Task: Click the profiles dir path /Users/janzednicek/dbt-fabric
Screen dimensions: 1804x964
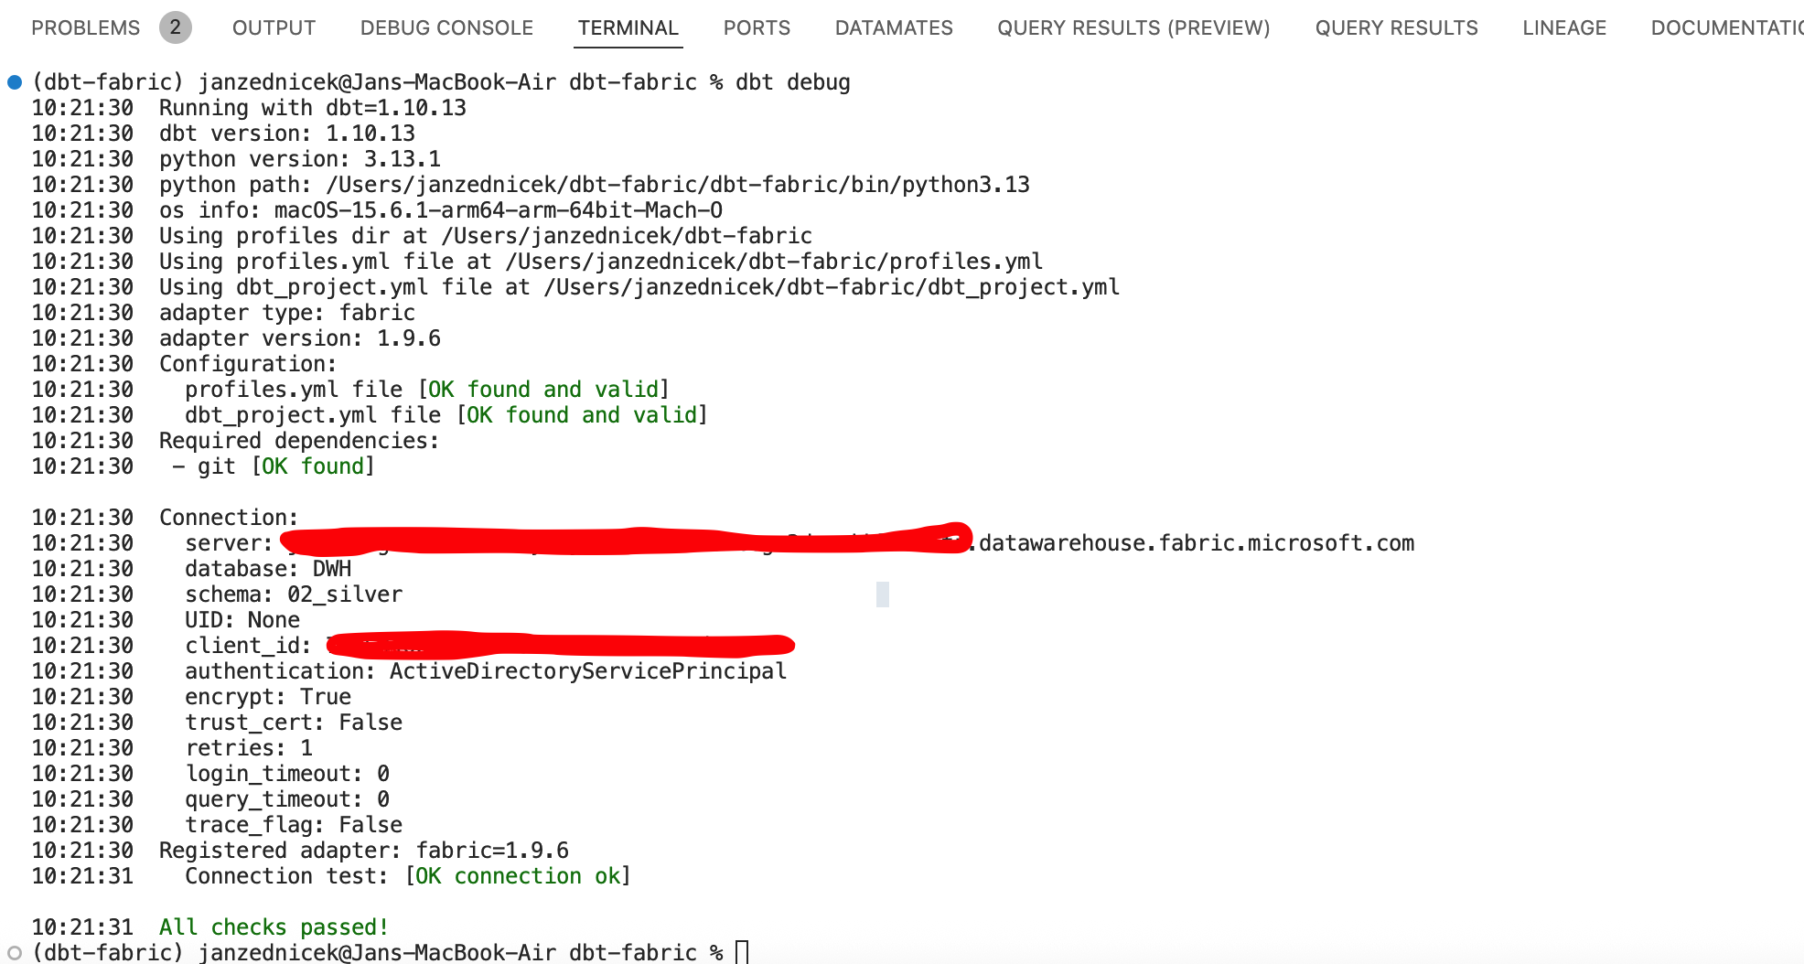Action: click(627, 236)
